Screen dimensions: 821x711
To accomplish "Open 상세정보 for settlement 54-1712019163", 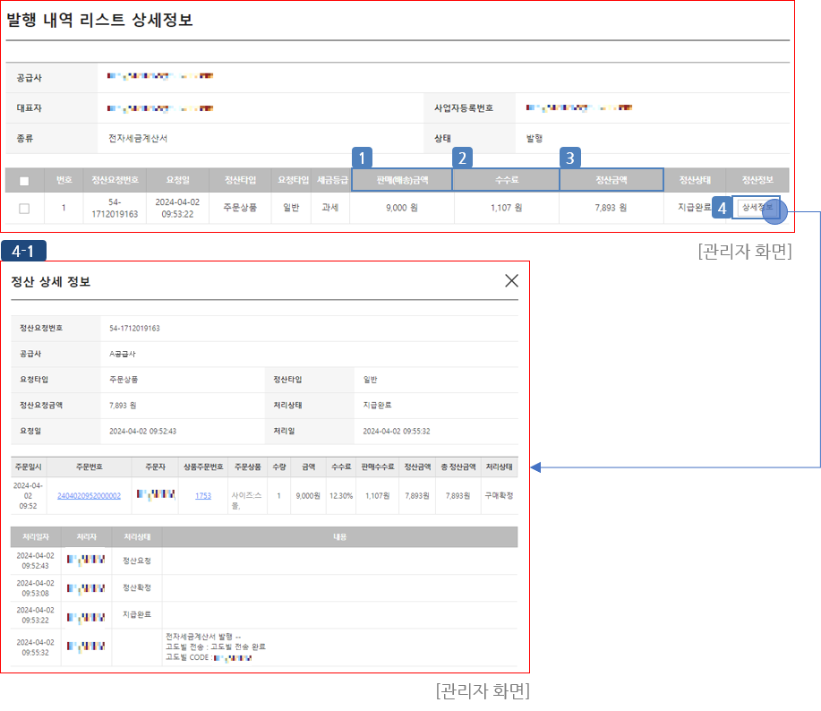I will pyautogui.click(x=756, y=208).
